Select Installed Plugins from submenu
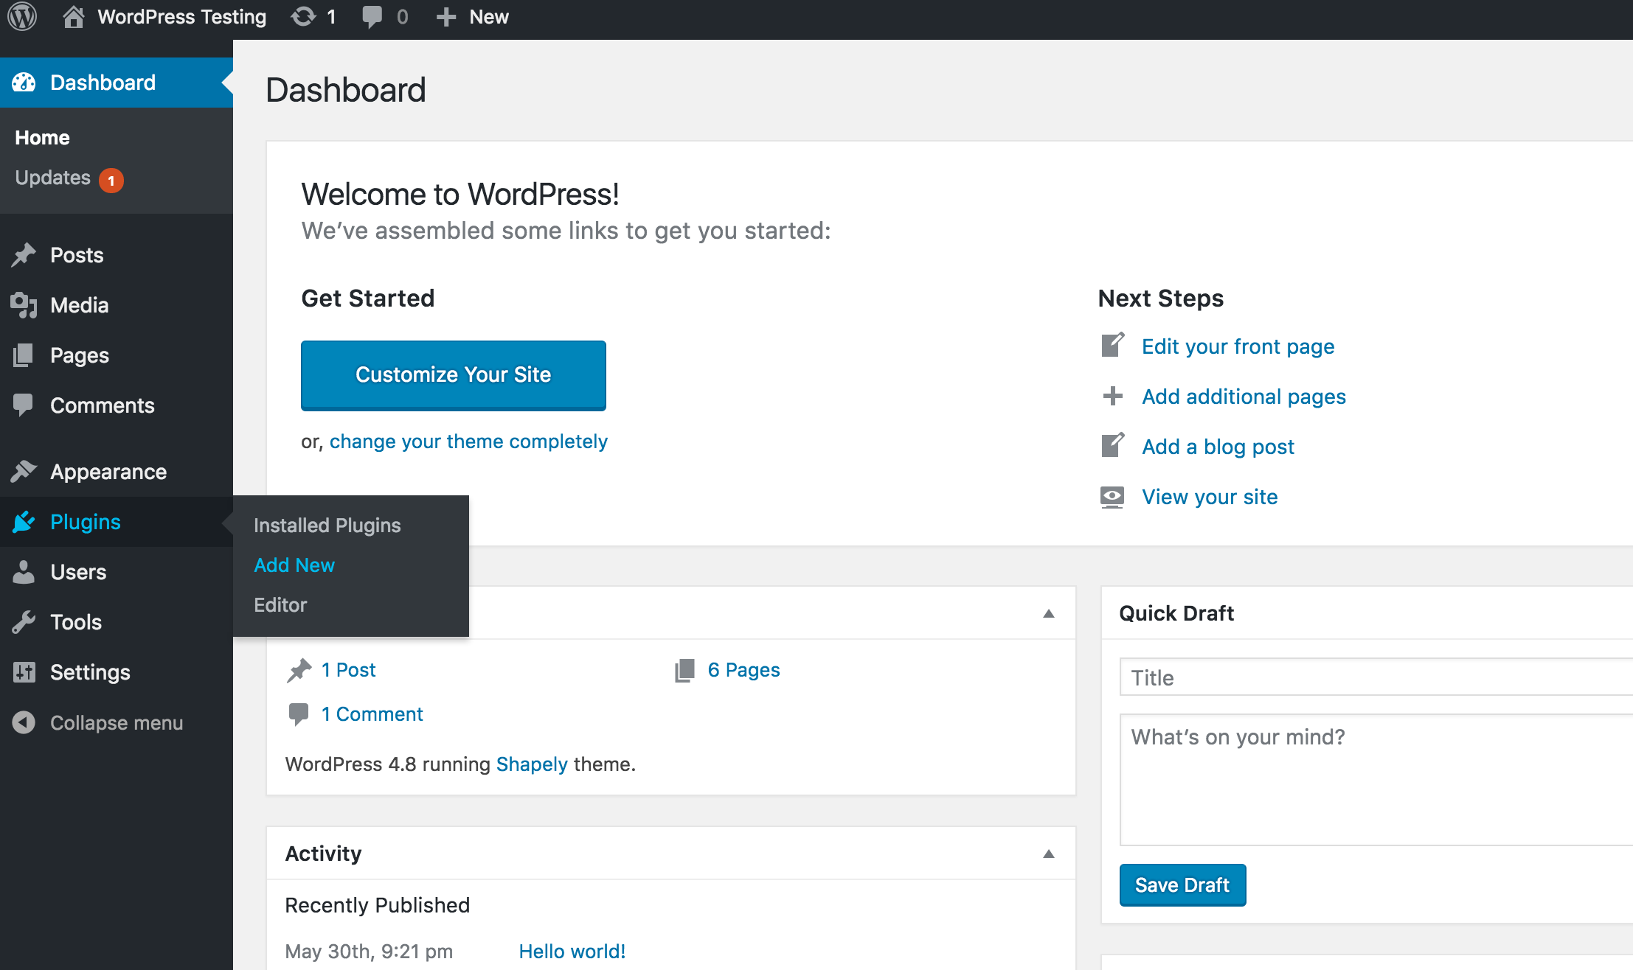 click(x=327, y=524)
